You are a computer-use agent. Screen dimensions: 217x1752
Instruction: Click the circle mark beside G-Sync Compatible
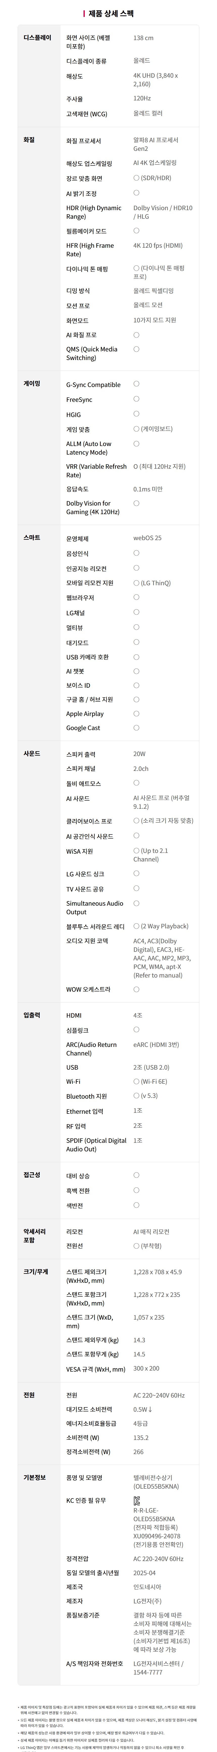(x=136, y=384)
